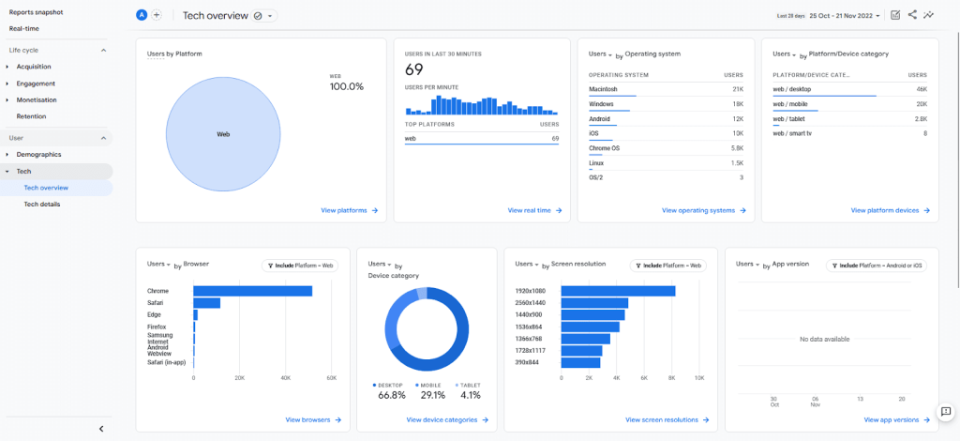The height and width of the screenshot is (441, 960).
Task: Expand the Monetisation menu
Action: (x=37, y=99)
